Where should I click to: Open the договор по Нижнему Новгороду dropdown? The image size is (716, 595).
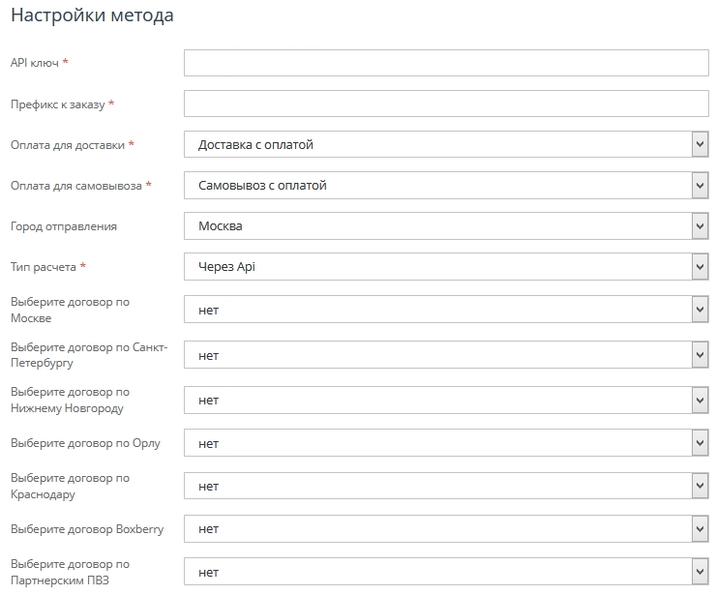(x=446, y=400)
